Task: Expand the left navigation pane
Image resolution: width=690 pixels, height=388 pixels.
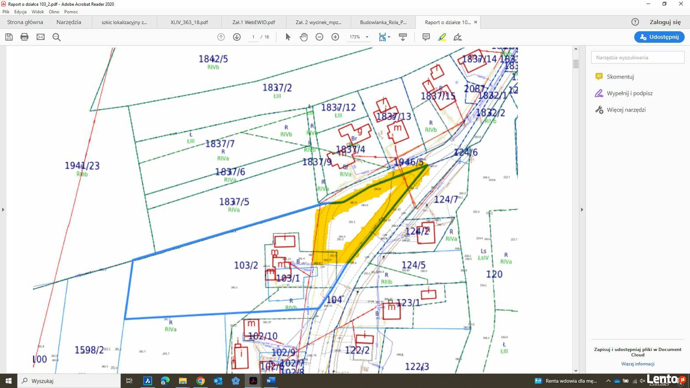Action: click(3, 209)
